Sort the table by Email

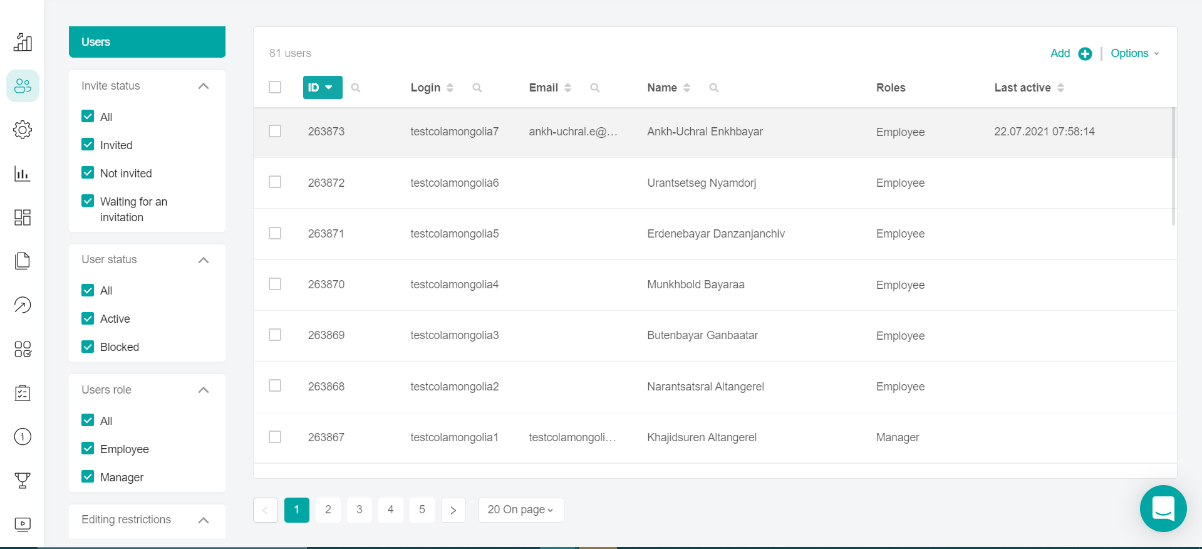(567, 88)
